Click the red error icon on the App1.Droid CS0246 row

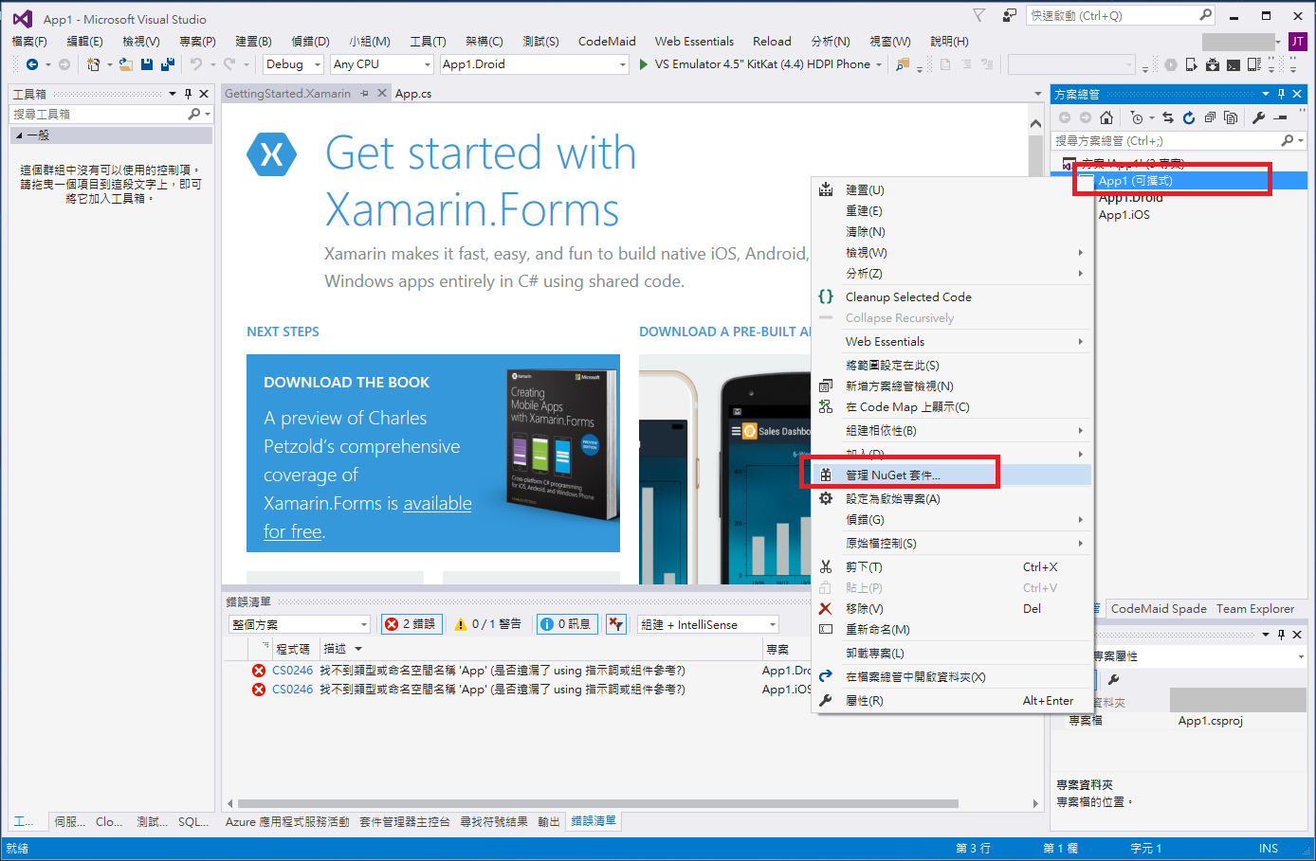[x=259, y=671]
